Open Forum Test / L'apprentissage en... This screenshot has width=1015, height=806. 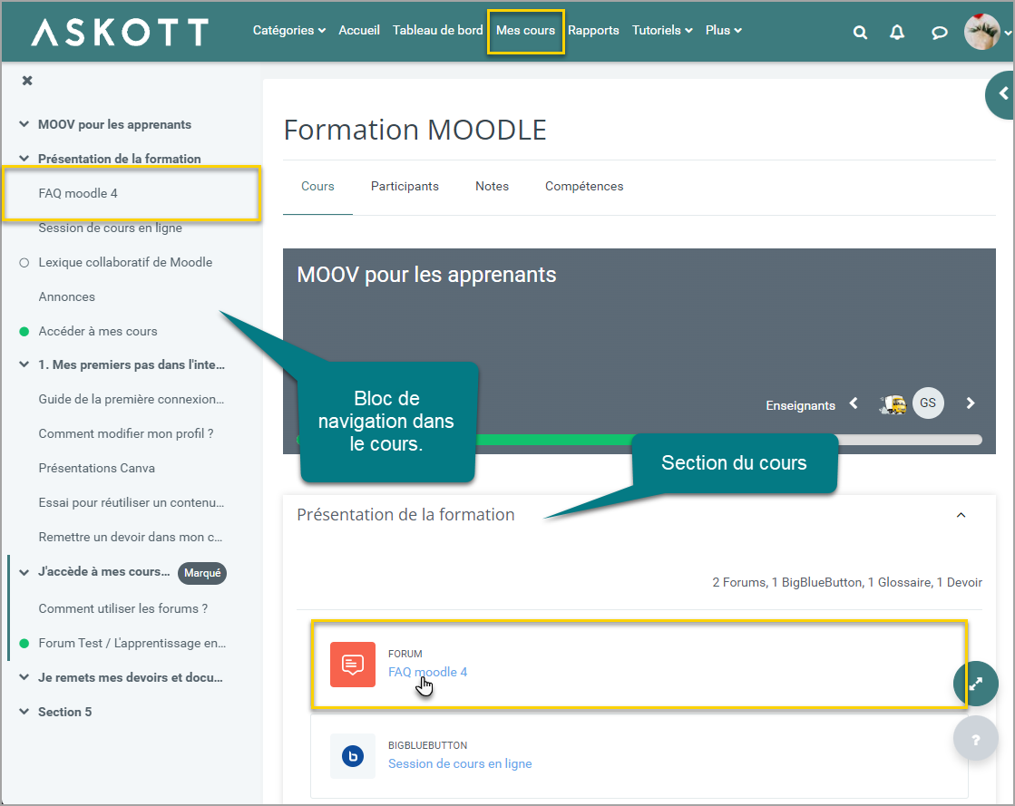click(132, 643)
